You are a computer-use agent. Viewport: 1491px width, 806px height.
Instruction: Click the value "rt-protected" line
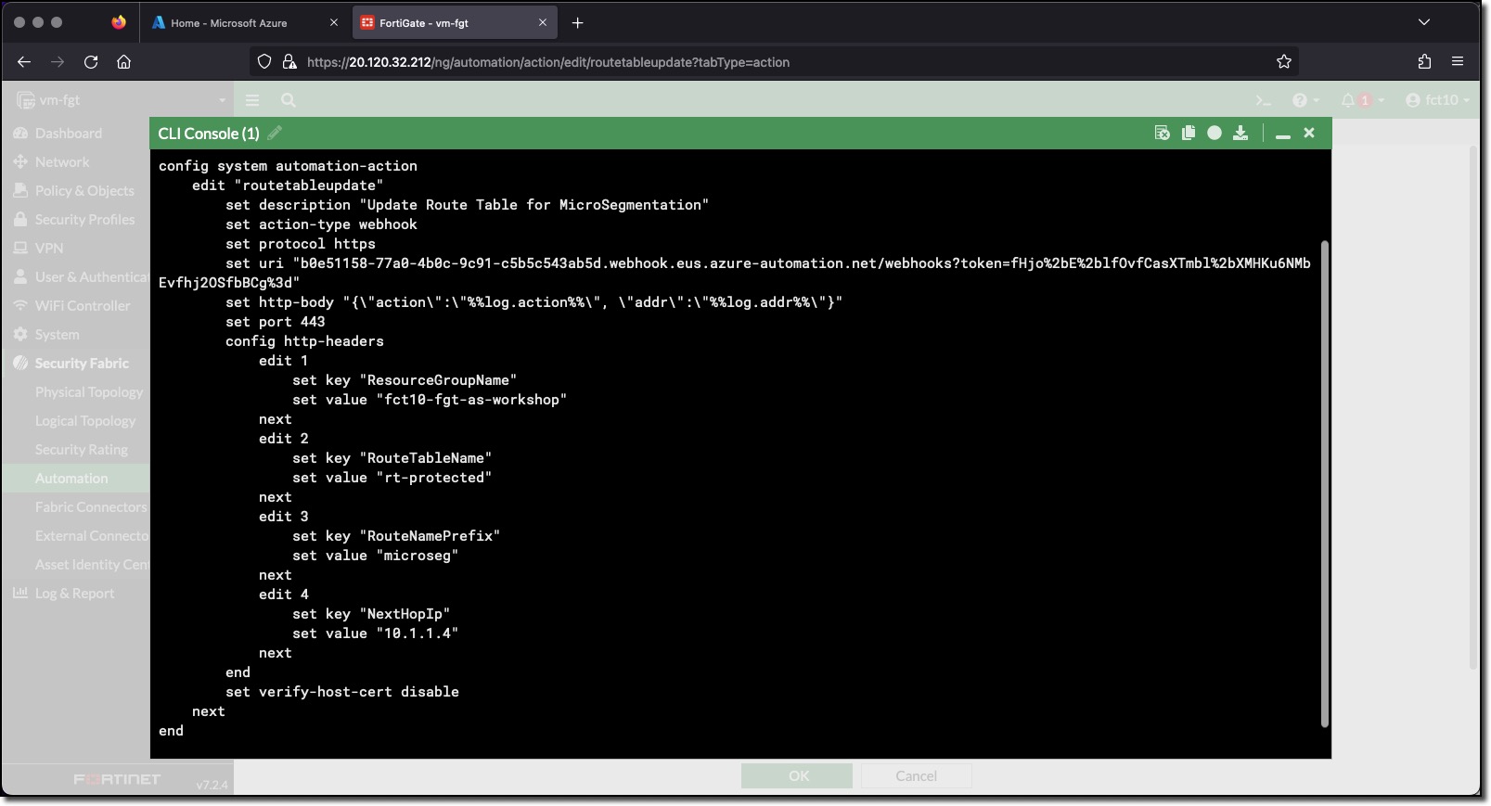tap(392, 478)
